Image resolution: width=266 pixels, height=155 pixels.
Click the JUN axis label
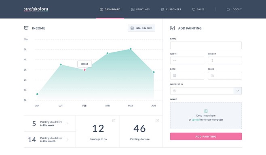click(153, 106)
